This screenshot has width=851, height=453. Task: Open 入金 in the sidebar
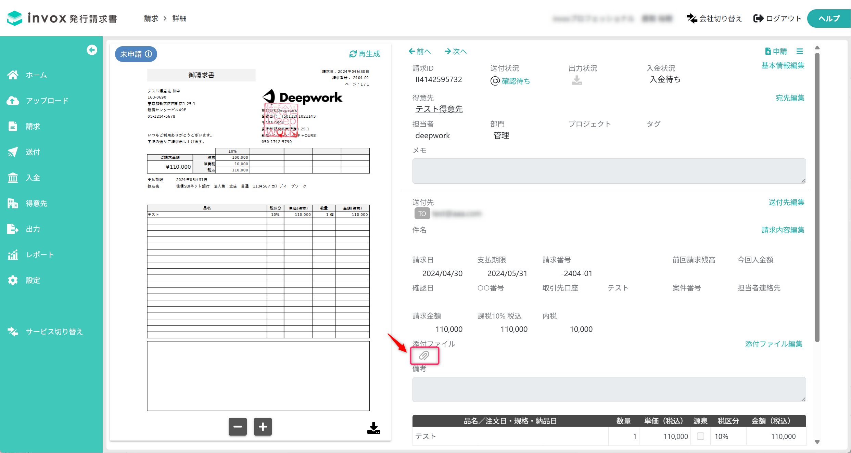(33, 178)
